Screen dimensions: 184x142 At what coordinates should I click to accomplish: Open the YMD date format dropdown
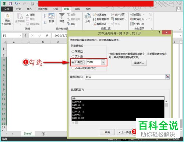[103, 62]
